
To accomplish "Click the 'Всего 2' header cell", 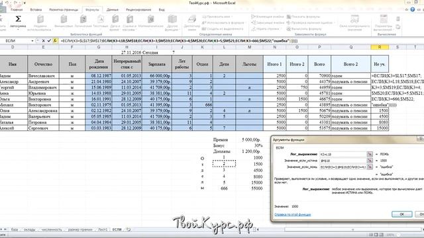I will click(x=350, y=64).
